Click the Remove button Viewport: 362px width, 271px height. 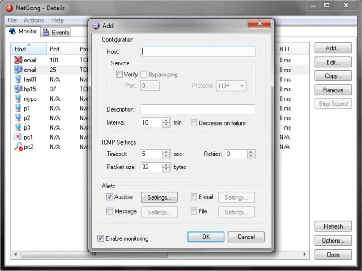(x=333, y=90)
